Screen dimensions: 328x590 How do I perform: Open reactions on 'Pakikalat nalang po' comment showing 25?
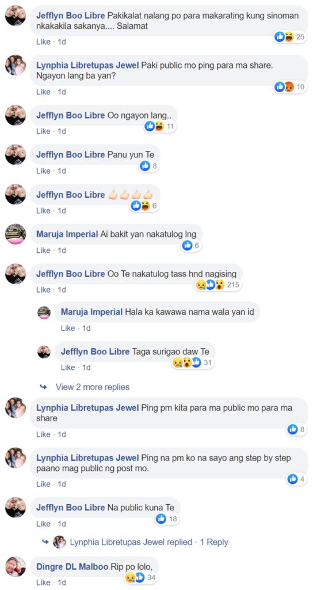coord(291,36)
